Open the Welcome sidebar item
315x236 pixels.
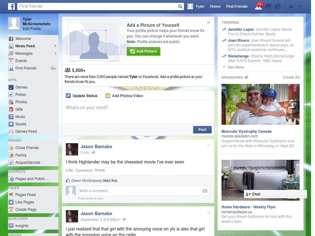(x=33, y=39)
